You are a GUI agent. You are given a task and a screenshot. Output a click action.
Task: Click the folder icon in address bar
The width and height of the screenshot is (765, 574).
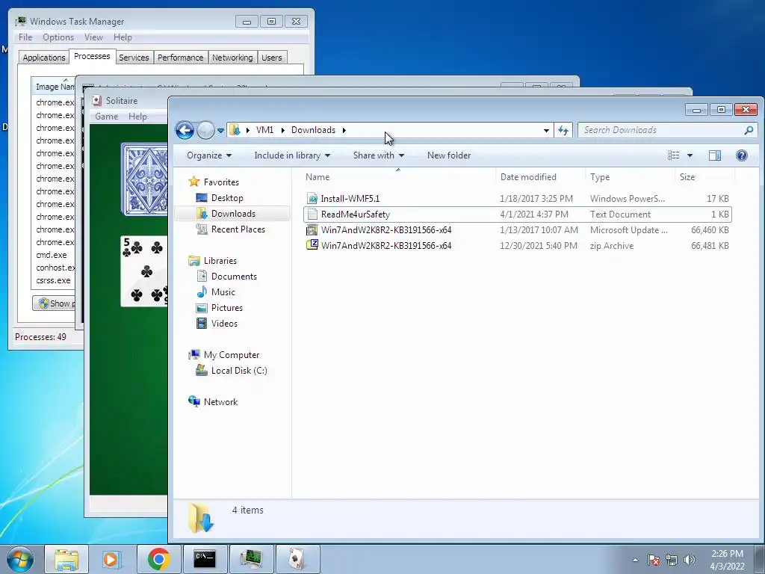235,130
